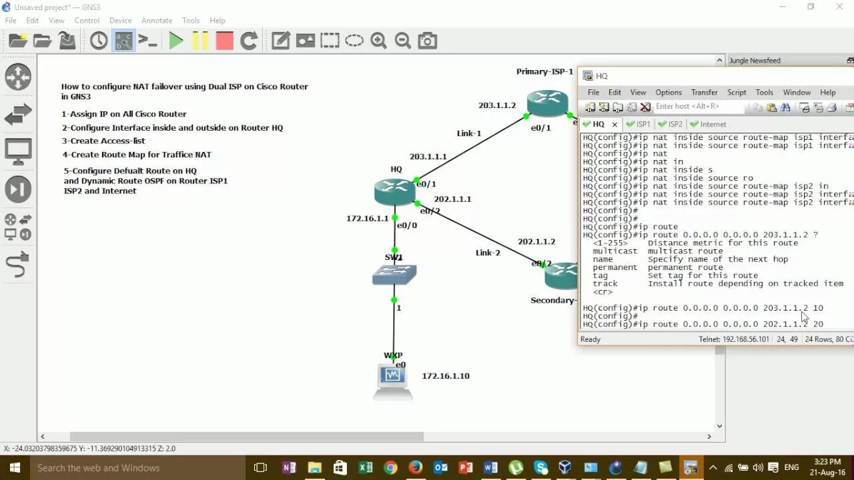Click the Zoom out magnifier icon
Viewport: 854px width, 480px height.
pyautogui.click(x=403, y=41)
